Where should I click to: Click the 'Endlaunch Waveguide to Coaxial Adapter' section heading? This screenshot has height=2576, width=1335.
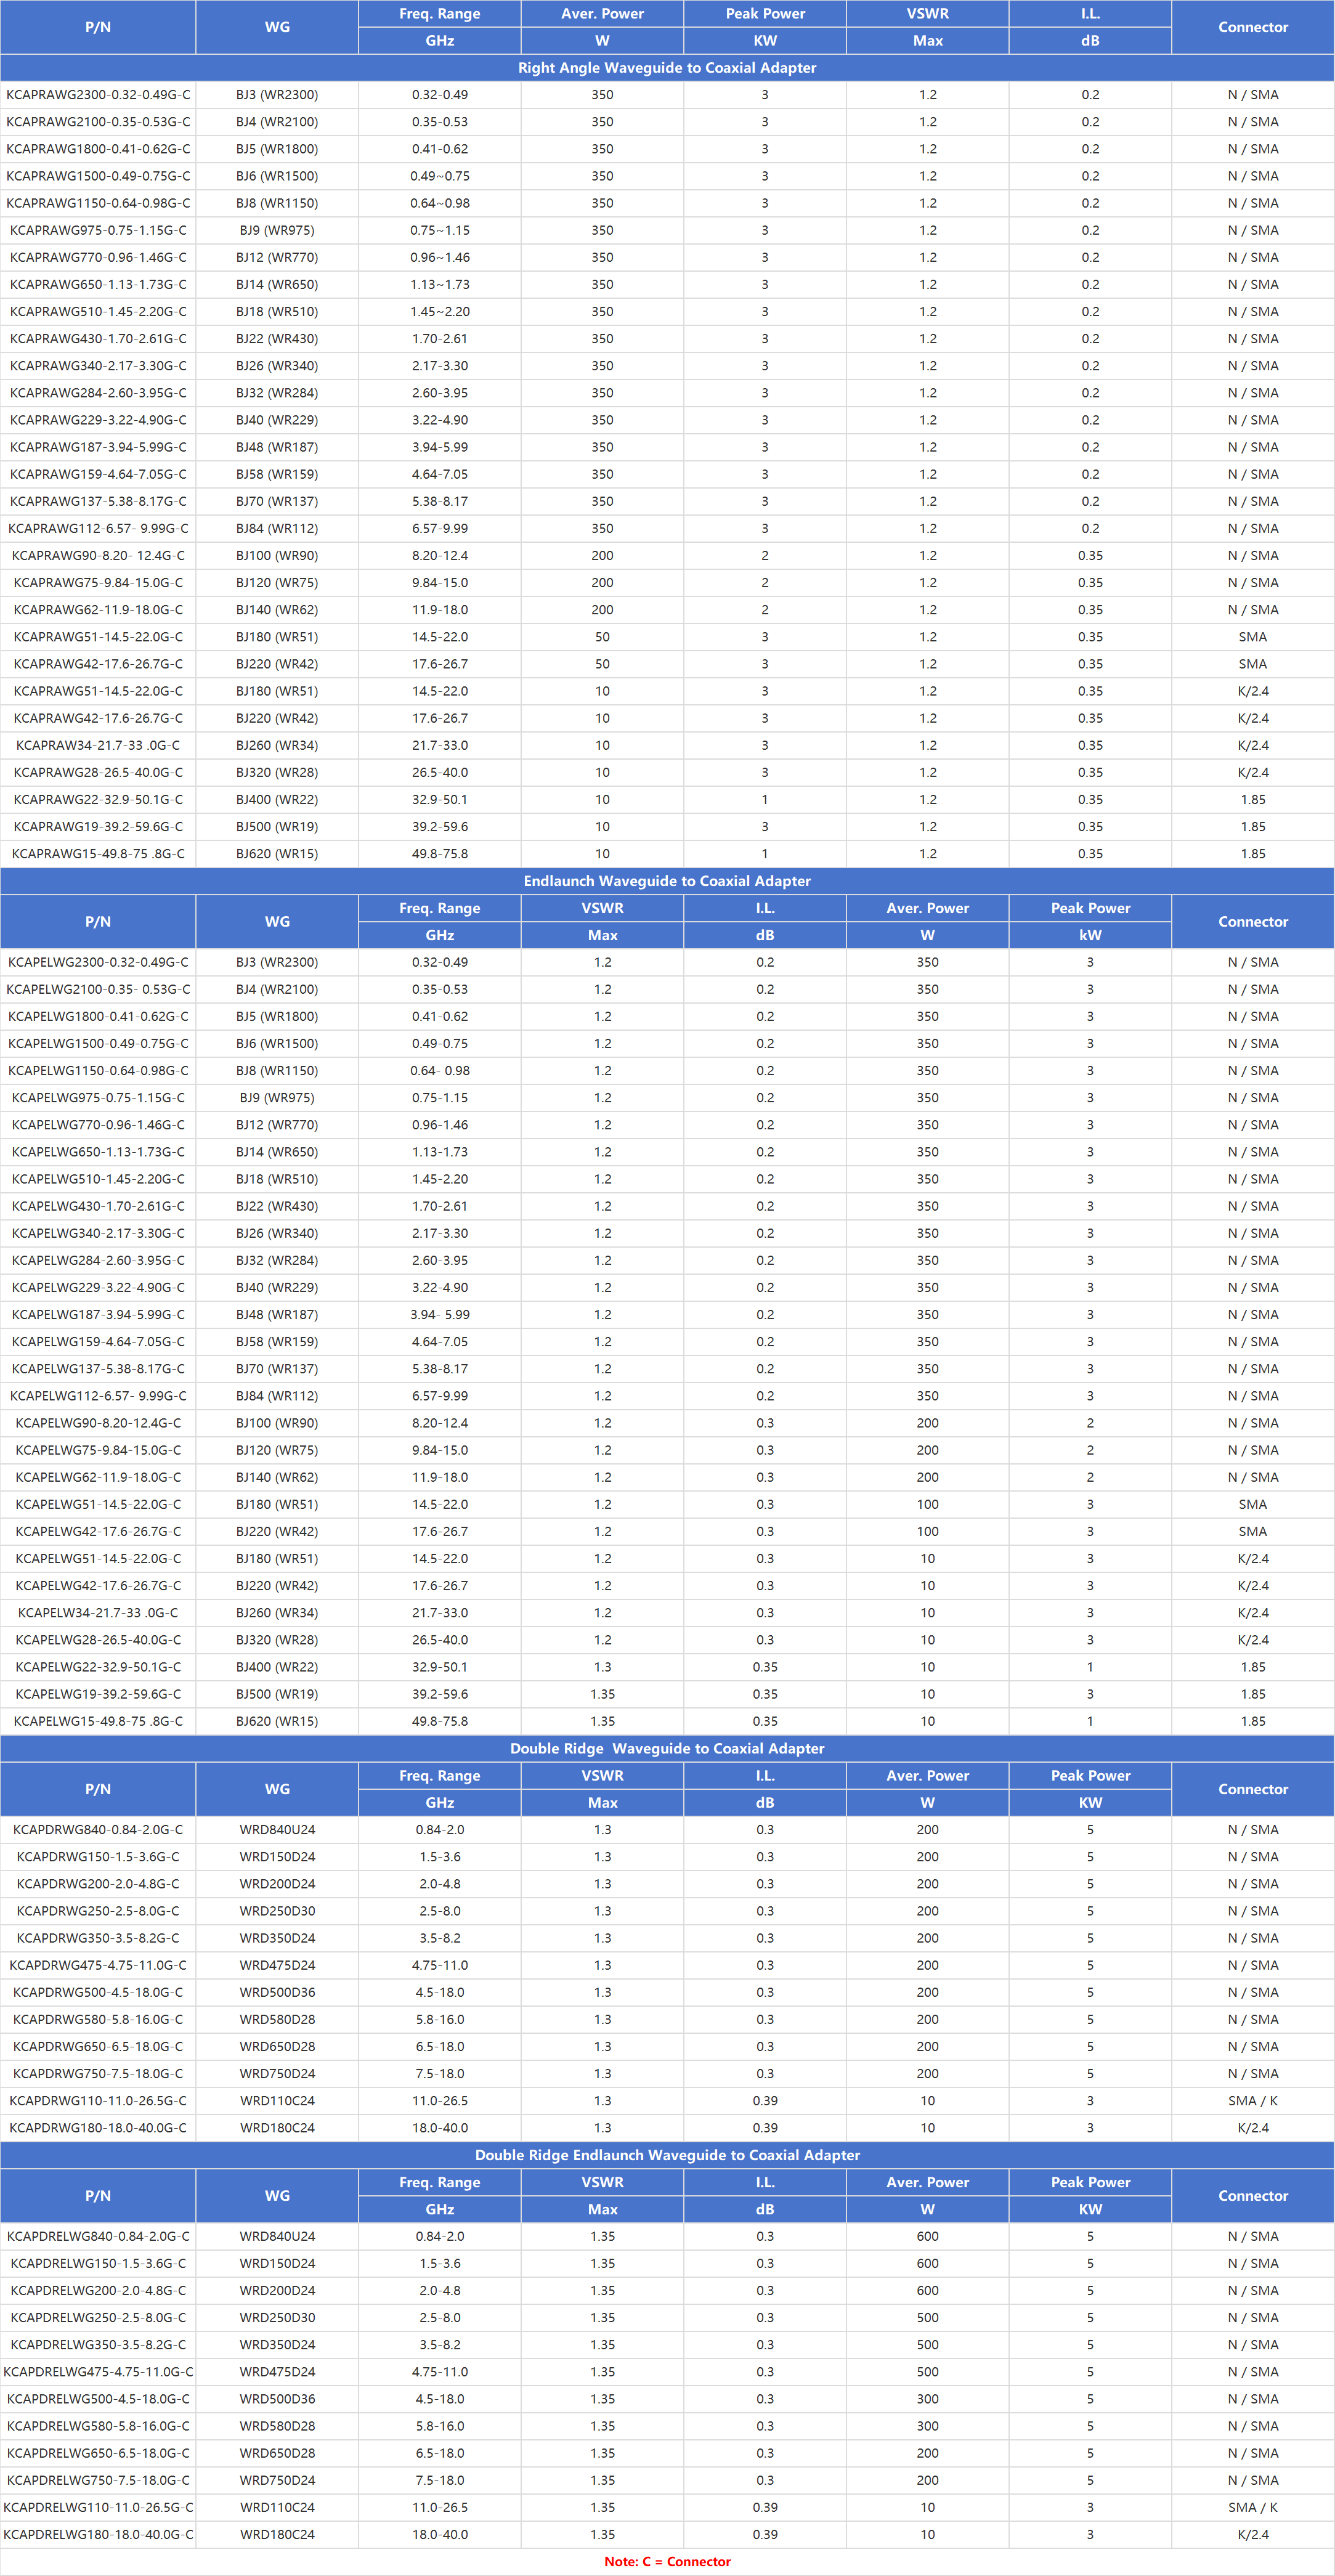[x=667, y=881]
